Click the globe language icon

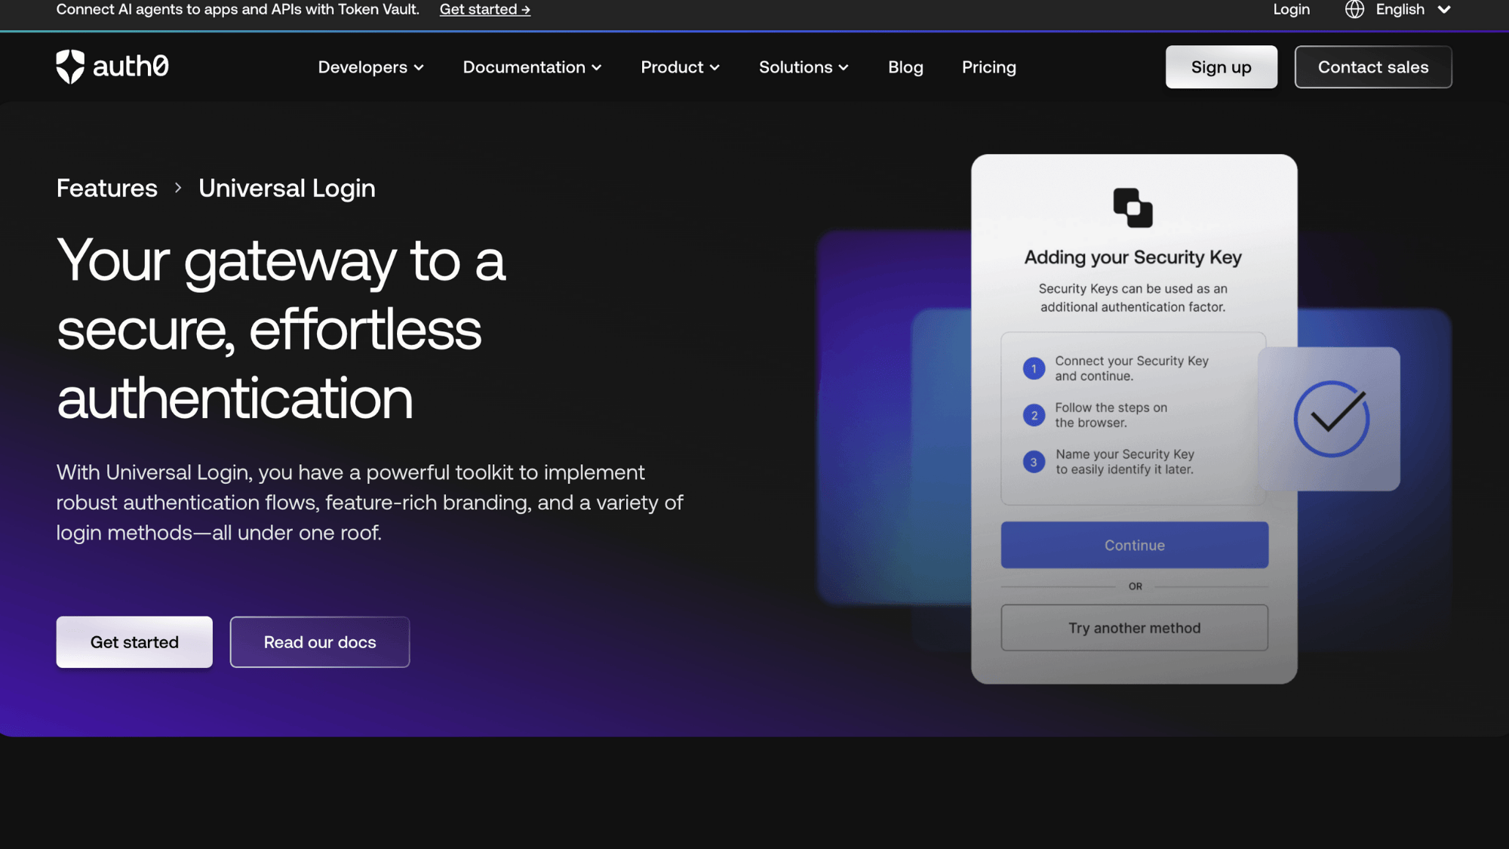pos(1354,10)
